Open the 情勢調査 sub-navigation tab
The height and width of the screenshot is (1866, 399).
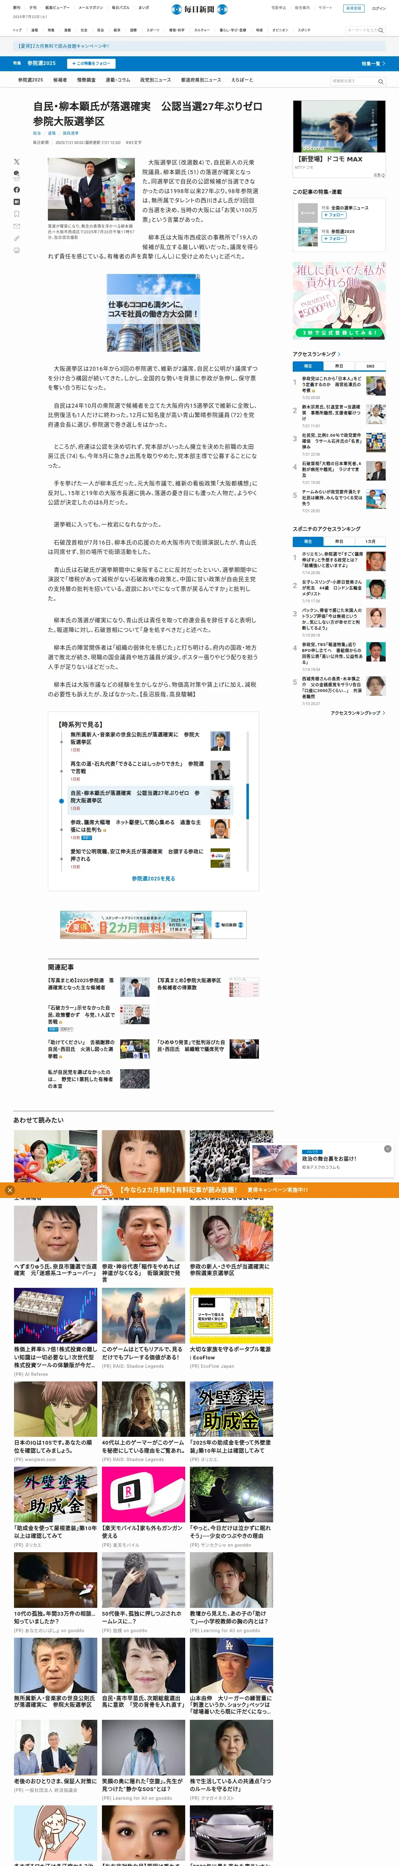tap(86, 81)
